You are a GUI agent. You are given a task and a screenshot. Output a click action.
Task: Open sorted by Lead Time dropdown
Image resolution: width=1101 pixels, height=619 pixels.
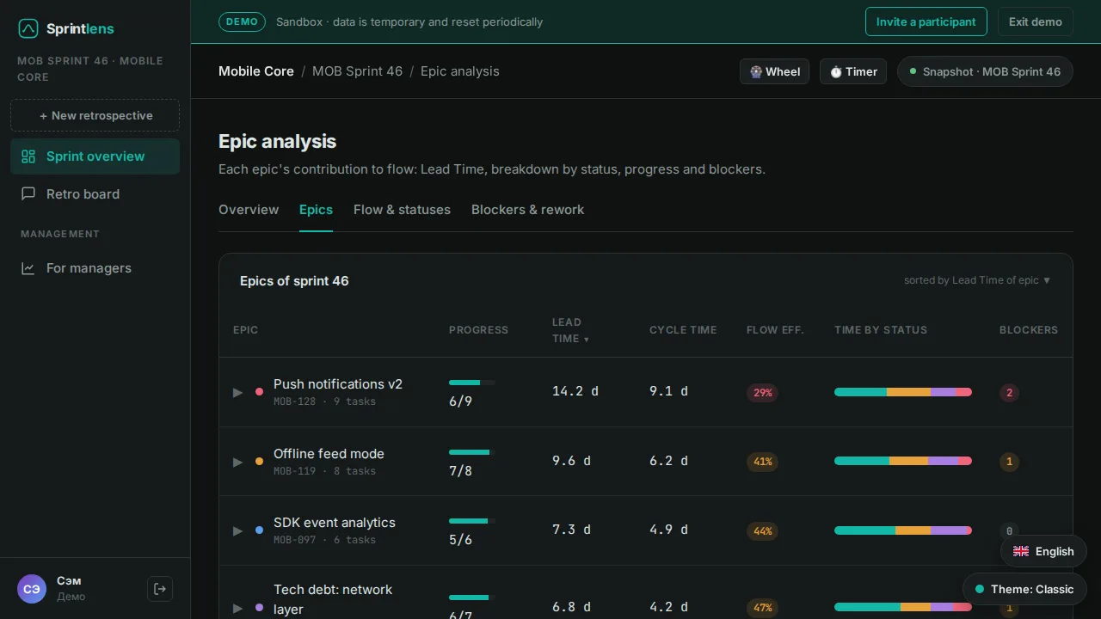pyautogui.click(x=977, y=280)
